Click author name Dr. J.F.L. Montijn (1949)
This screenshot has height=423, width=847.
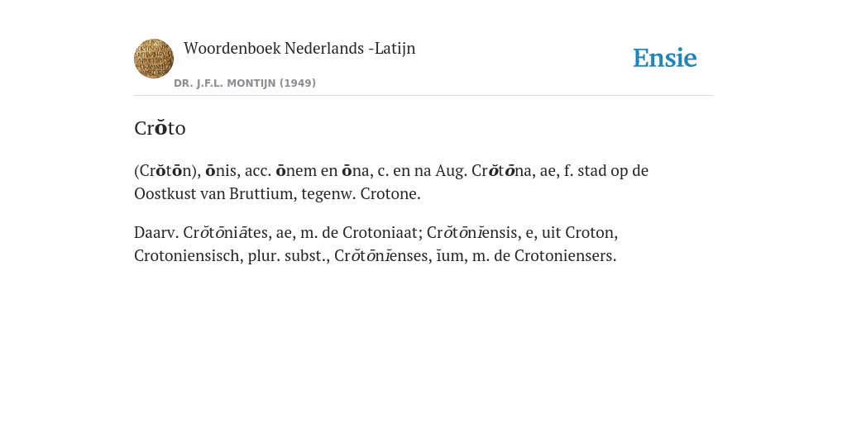click(245, 83)
